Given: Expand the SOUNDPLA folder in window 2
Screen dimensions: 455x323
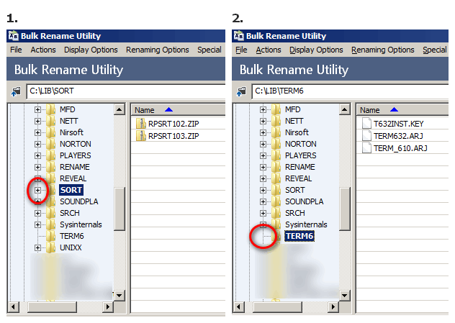Looking at the screenshot, I should point(263,202).
